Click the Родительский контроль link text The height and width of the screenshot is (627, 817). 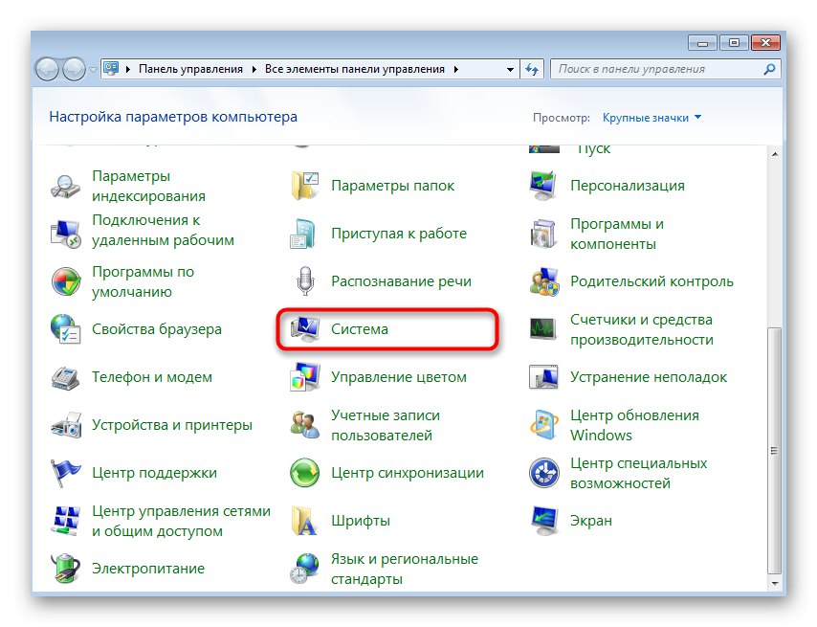click(x=651, y=281)
